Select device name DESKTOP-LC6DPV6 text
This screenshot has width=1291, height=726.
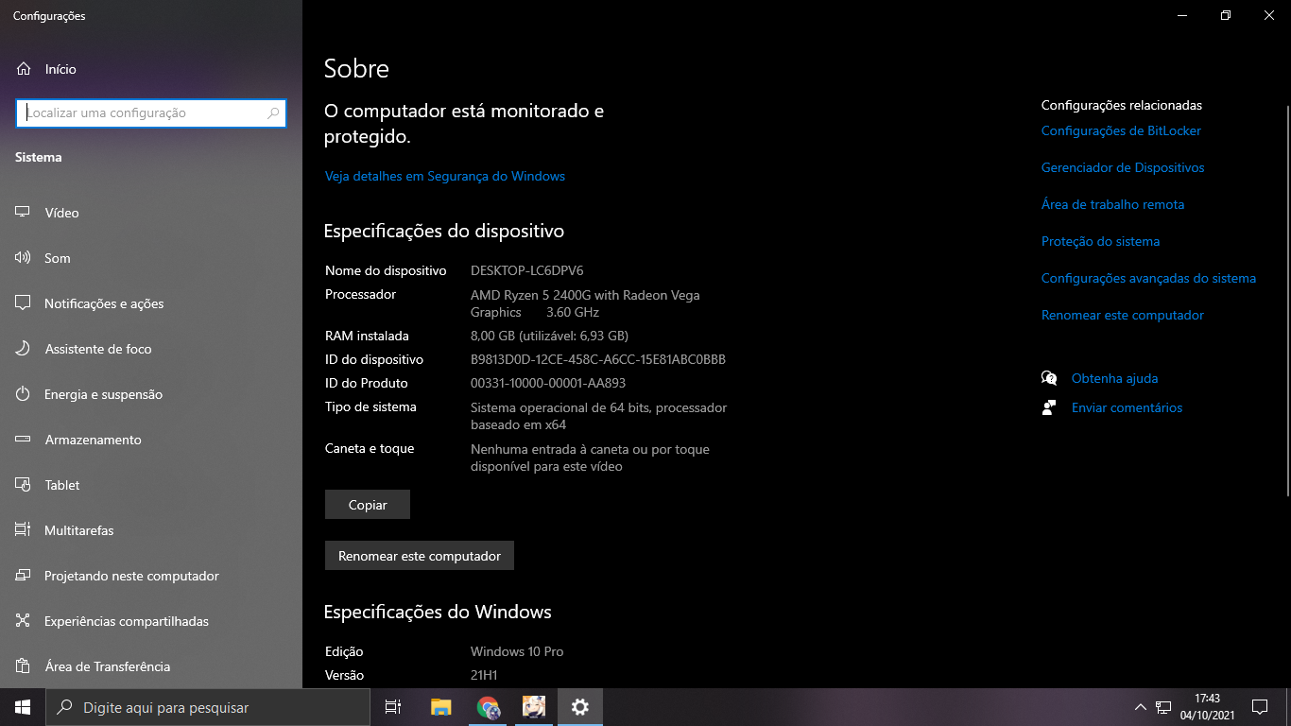tap(526, 270)
